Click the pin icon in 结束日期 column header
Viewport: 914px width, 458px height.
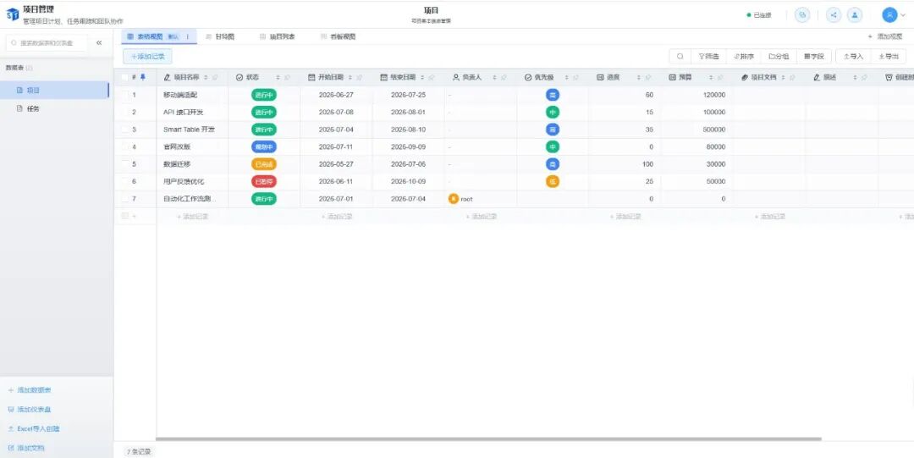[x=432, y=78]
